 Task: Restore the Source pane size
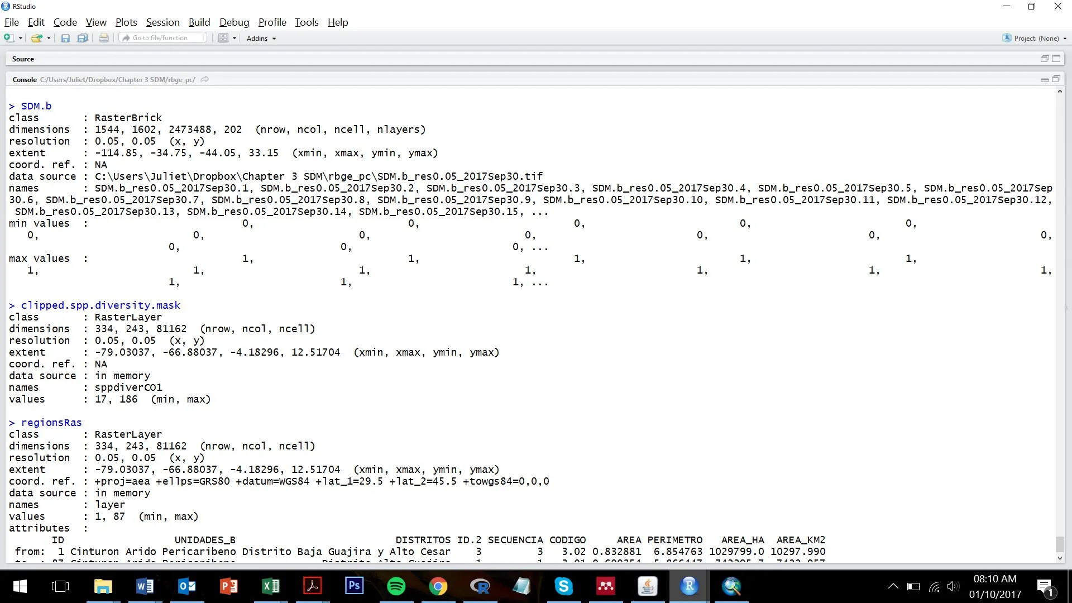coord(1044,59)
